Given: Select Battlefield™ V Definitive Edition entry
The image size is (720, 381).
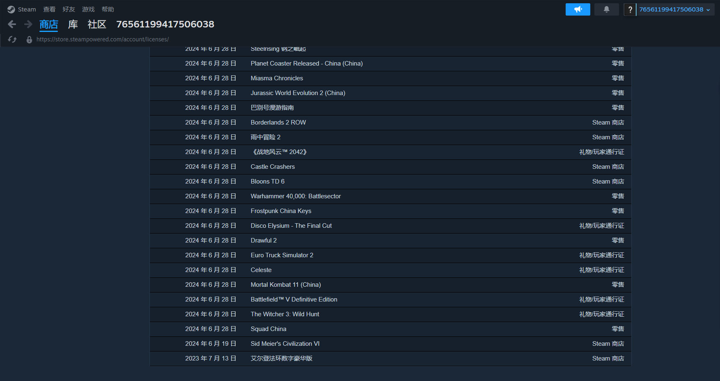Looking at the screenshot, I should [x=390, y=299].
